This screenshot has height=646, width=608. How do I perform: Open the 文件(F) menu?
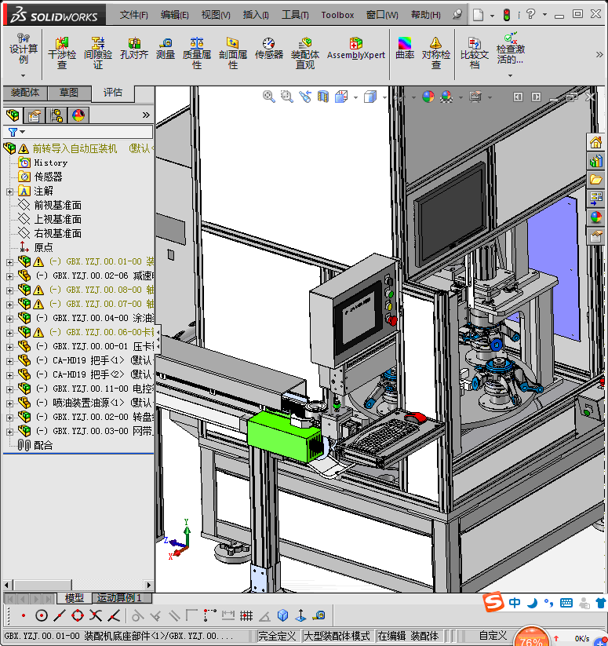point(134,15)
